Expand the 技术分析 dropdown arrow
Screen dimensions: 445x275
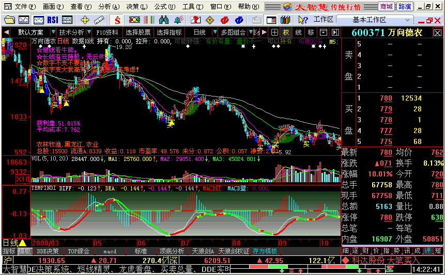(x=89, y=32)
